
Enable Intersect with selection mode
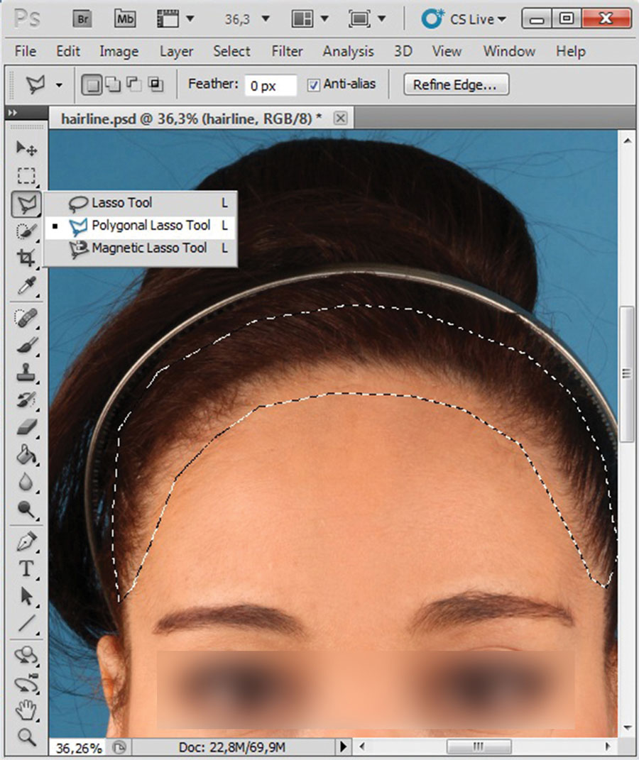(x=155, y=85)
